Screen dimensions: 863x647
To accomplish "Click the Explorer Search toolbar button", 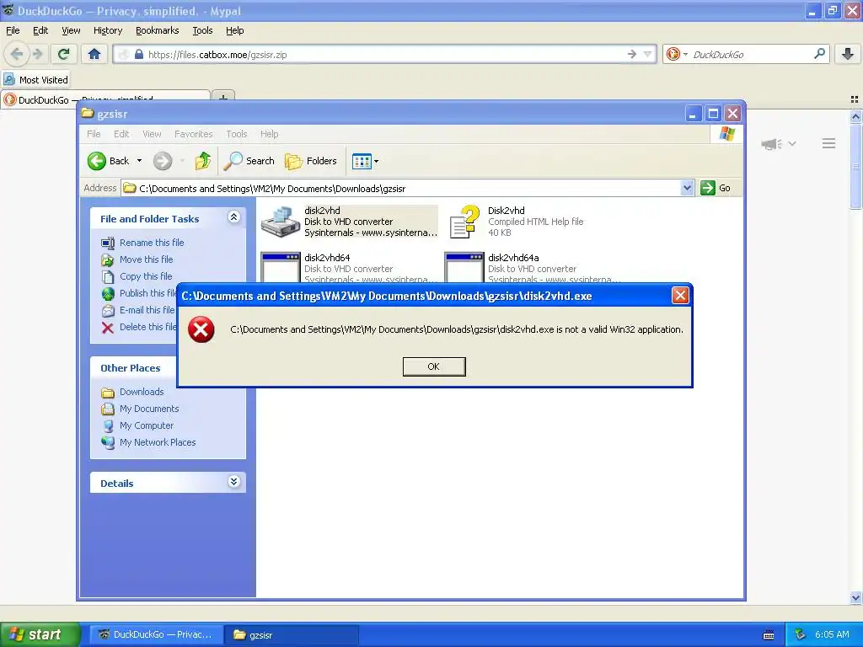I will (249, 161).
